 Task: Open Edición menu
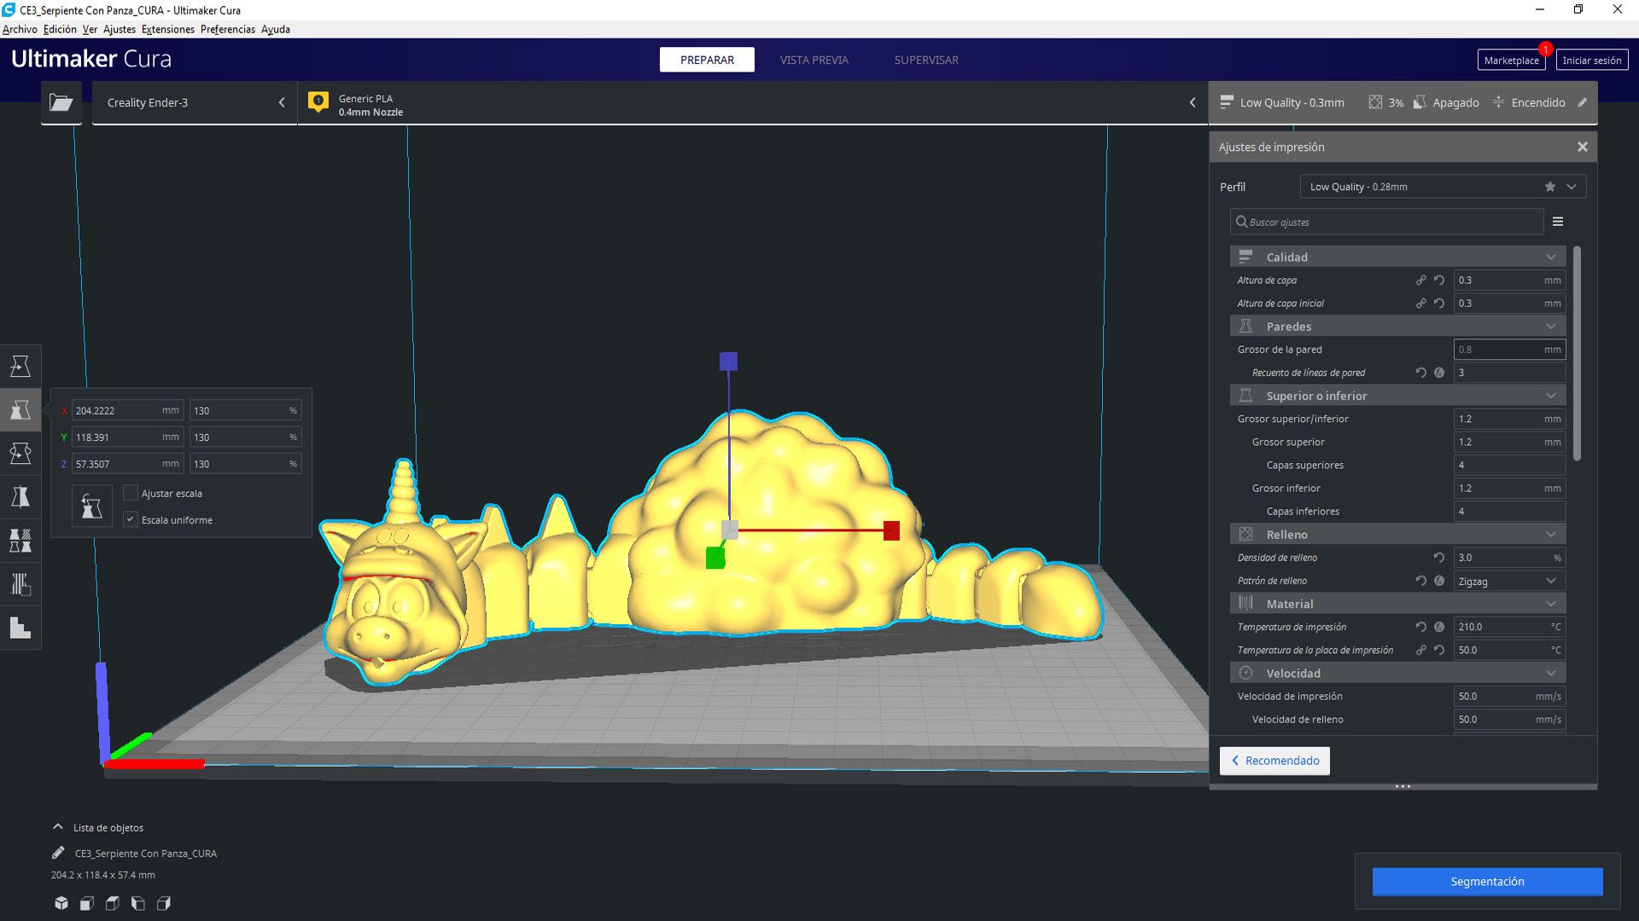60,29
